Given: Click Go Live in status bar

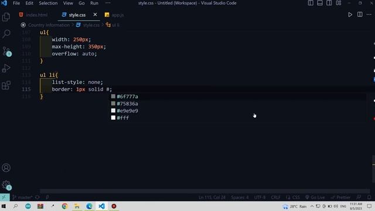Looking at the screenshot, I should tap(315, 198).
